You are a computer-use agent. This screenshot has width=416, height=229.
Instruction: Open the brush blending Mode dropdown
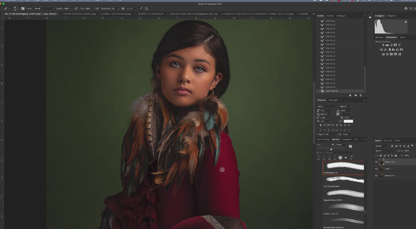[43, 8]
